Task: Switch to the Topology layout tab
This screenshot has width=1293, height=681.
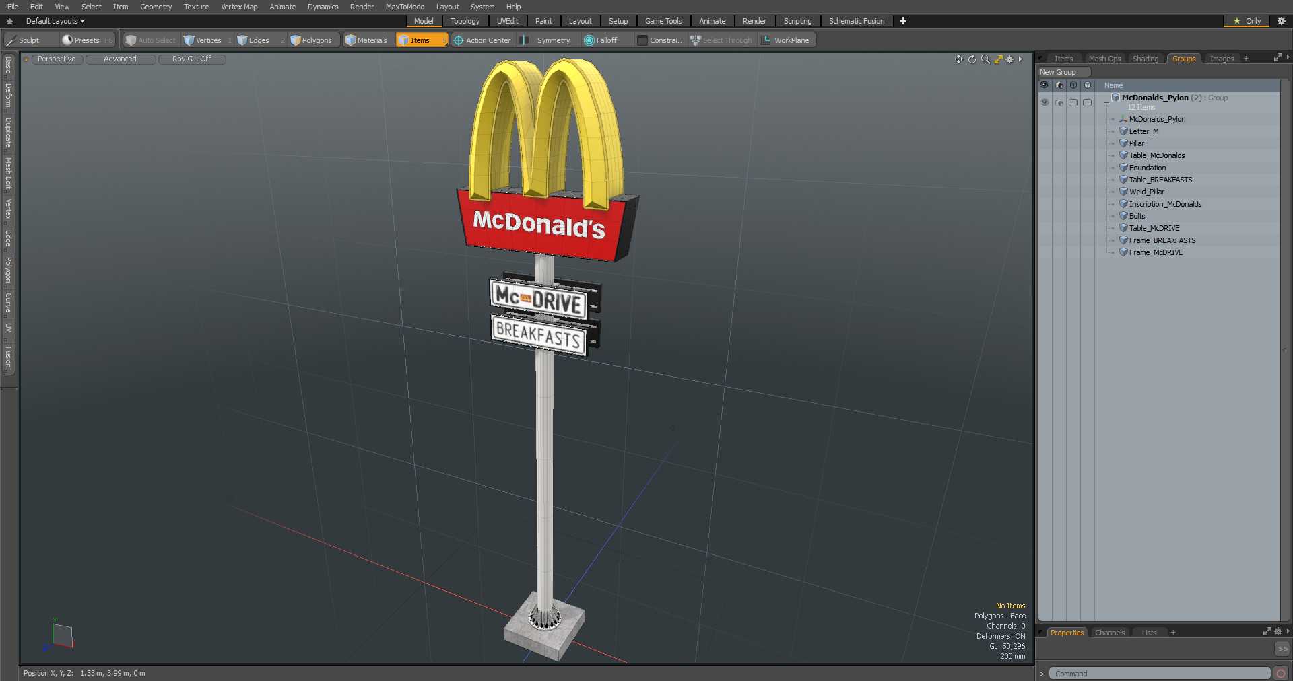Action: pos(465,21)
